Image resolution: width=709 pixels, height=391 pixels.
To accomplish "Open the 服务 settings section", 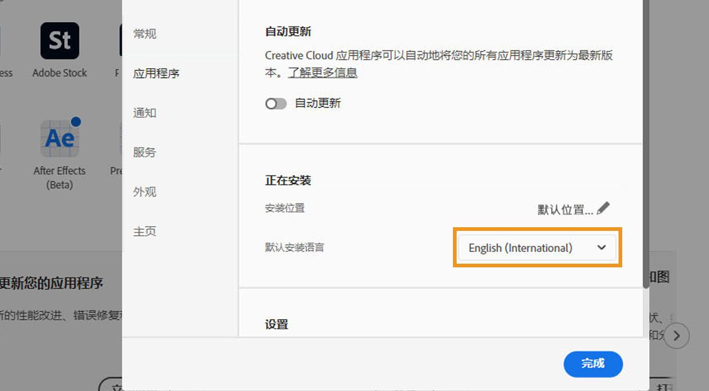I will (x=144, y=152).
